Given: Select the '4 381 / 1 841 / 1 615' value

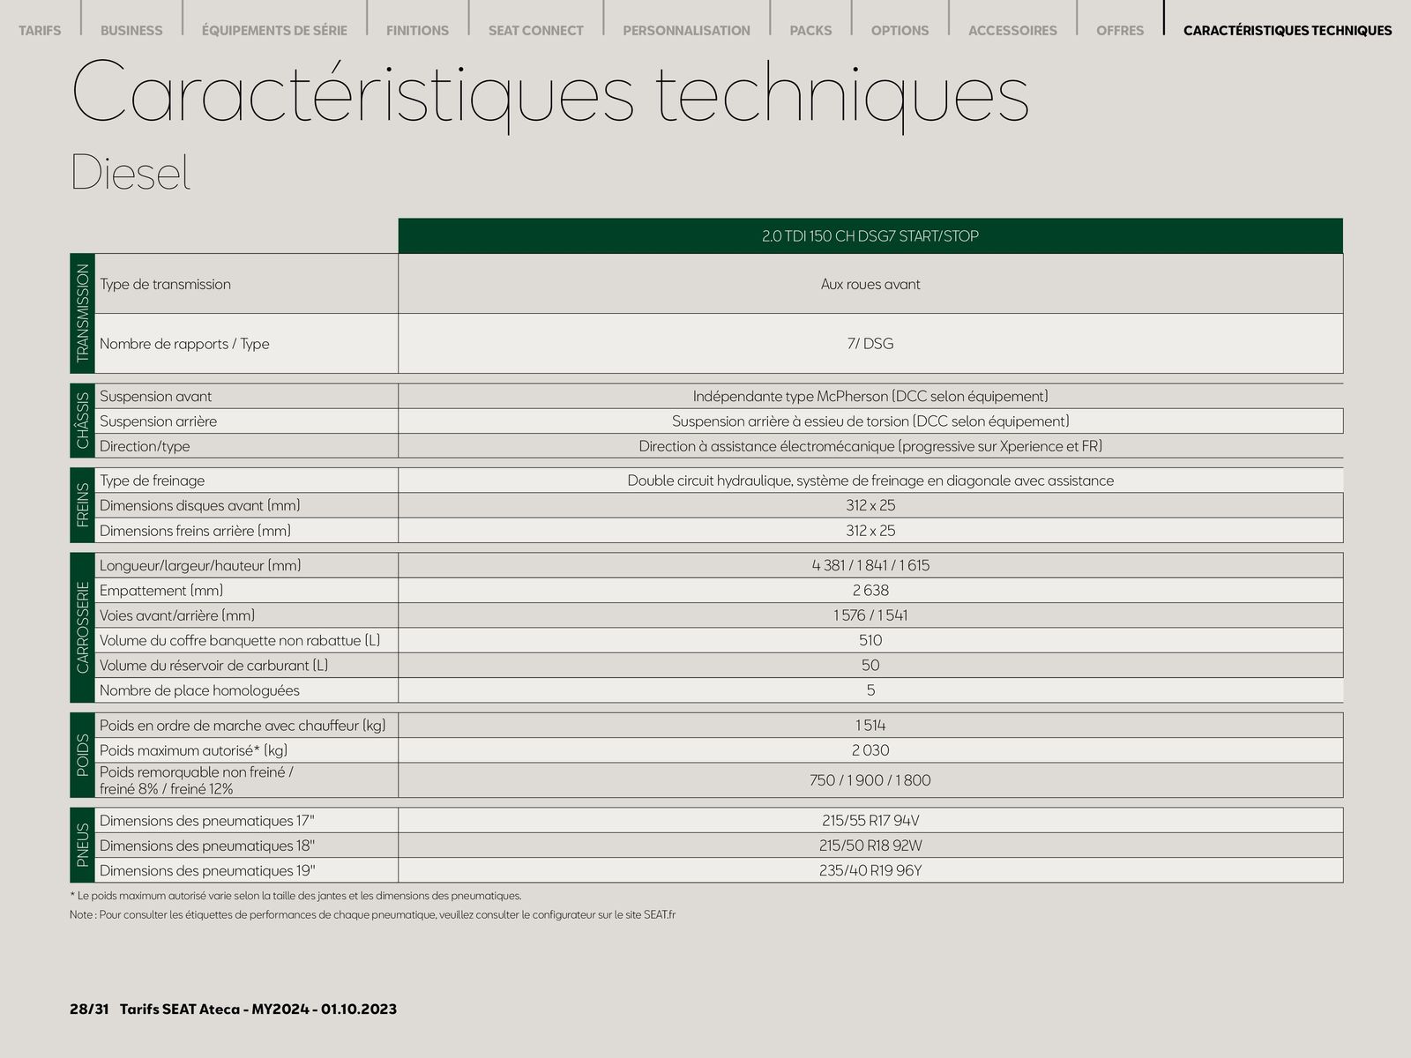Looking at the screenshot, I should (x=870, y=565).
